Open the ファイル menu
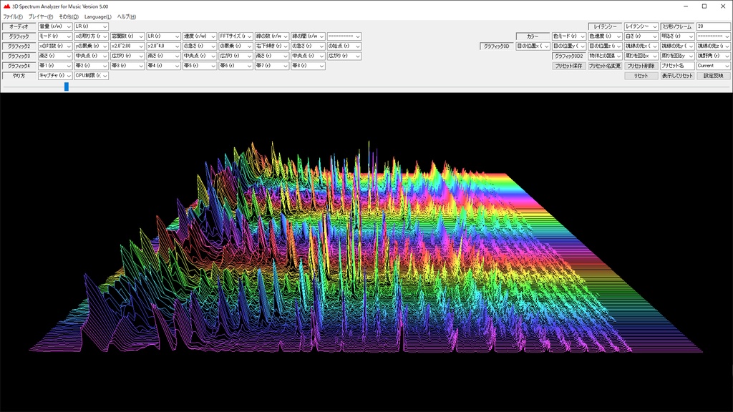Image resolution: width=733 pixels, height=412 pixels. 13,16
